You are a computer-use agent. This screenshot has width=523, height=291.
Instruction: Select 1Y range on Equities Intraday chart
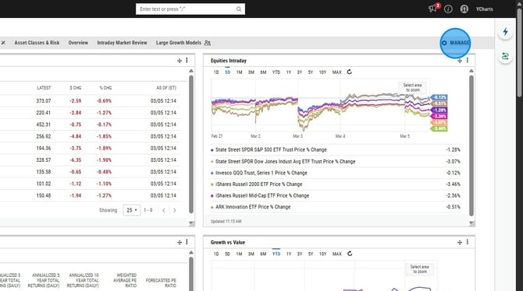(x=289, y=72)
